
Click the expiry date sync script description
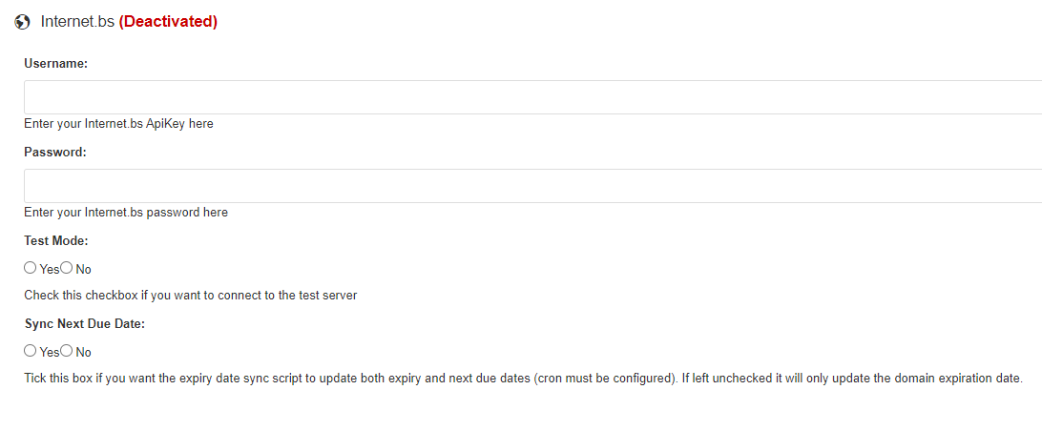[523, 379]
